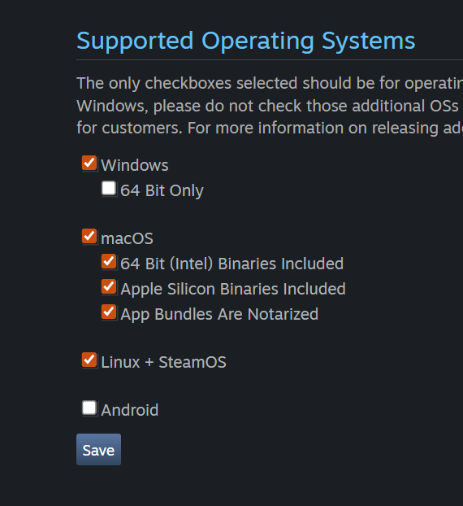
Task: Uncheck the Windows checkbox
Action: [x=89, y=163]
